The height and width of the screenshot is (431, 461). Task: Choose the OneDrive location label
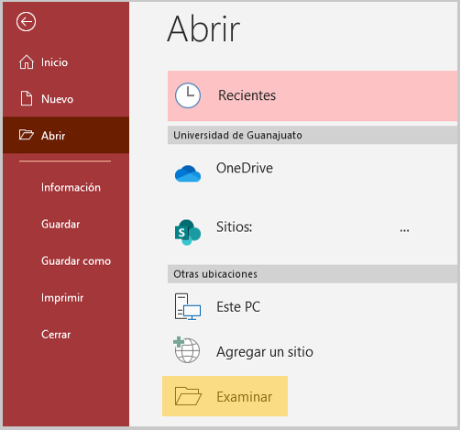(x=245, y=168)
